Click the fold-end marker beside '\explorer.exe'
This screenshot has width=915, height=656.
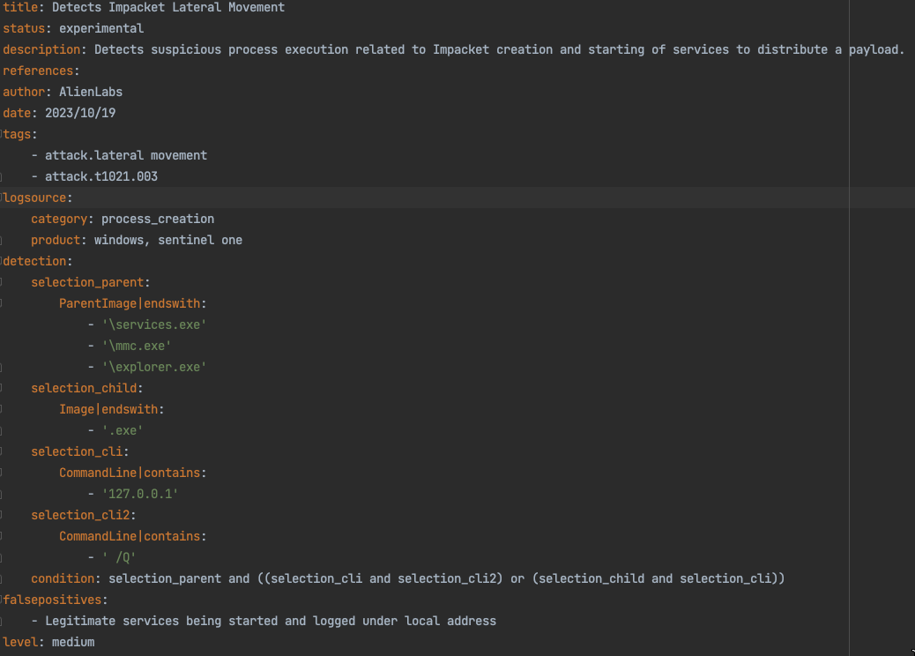pos(3,367)
